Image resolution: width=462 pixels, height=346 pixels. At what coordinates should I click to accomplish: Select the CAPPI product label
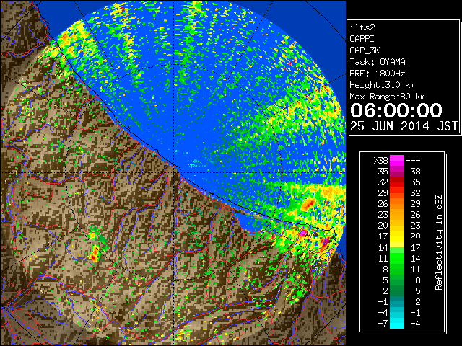(x=362, y=39)
